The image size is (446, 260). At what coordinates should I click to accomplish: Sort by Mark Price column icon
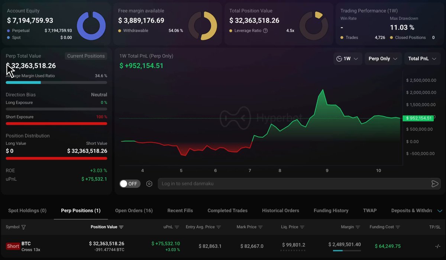coord(261,227)
